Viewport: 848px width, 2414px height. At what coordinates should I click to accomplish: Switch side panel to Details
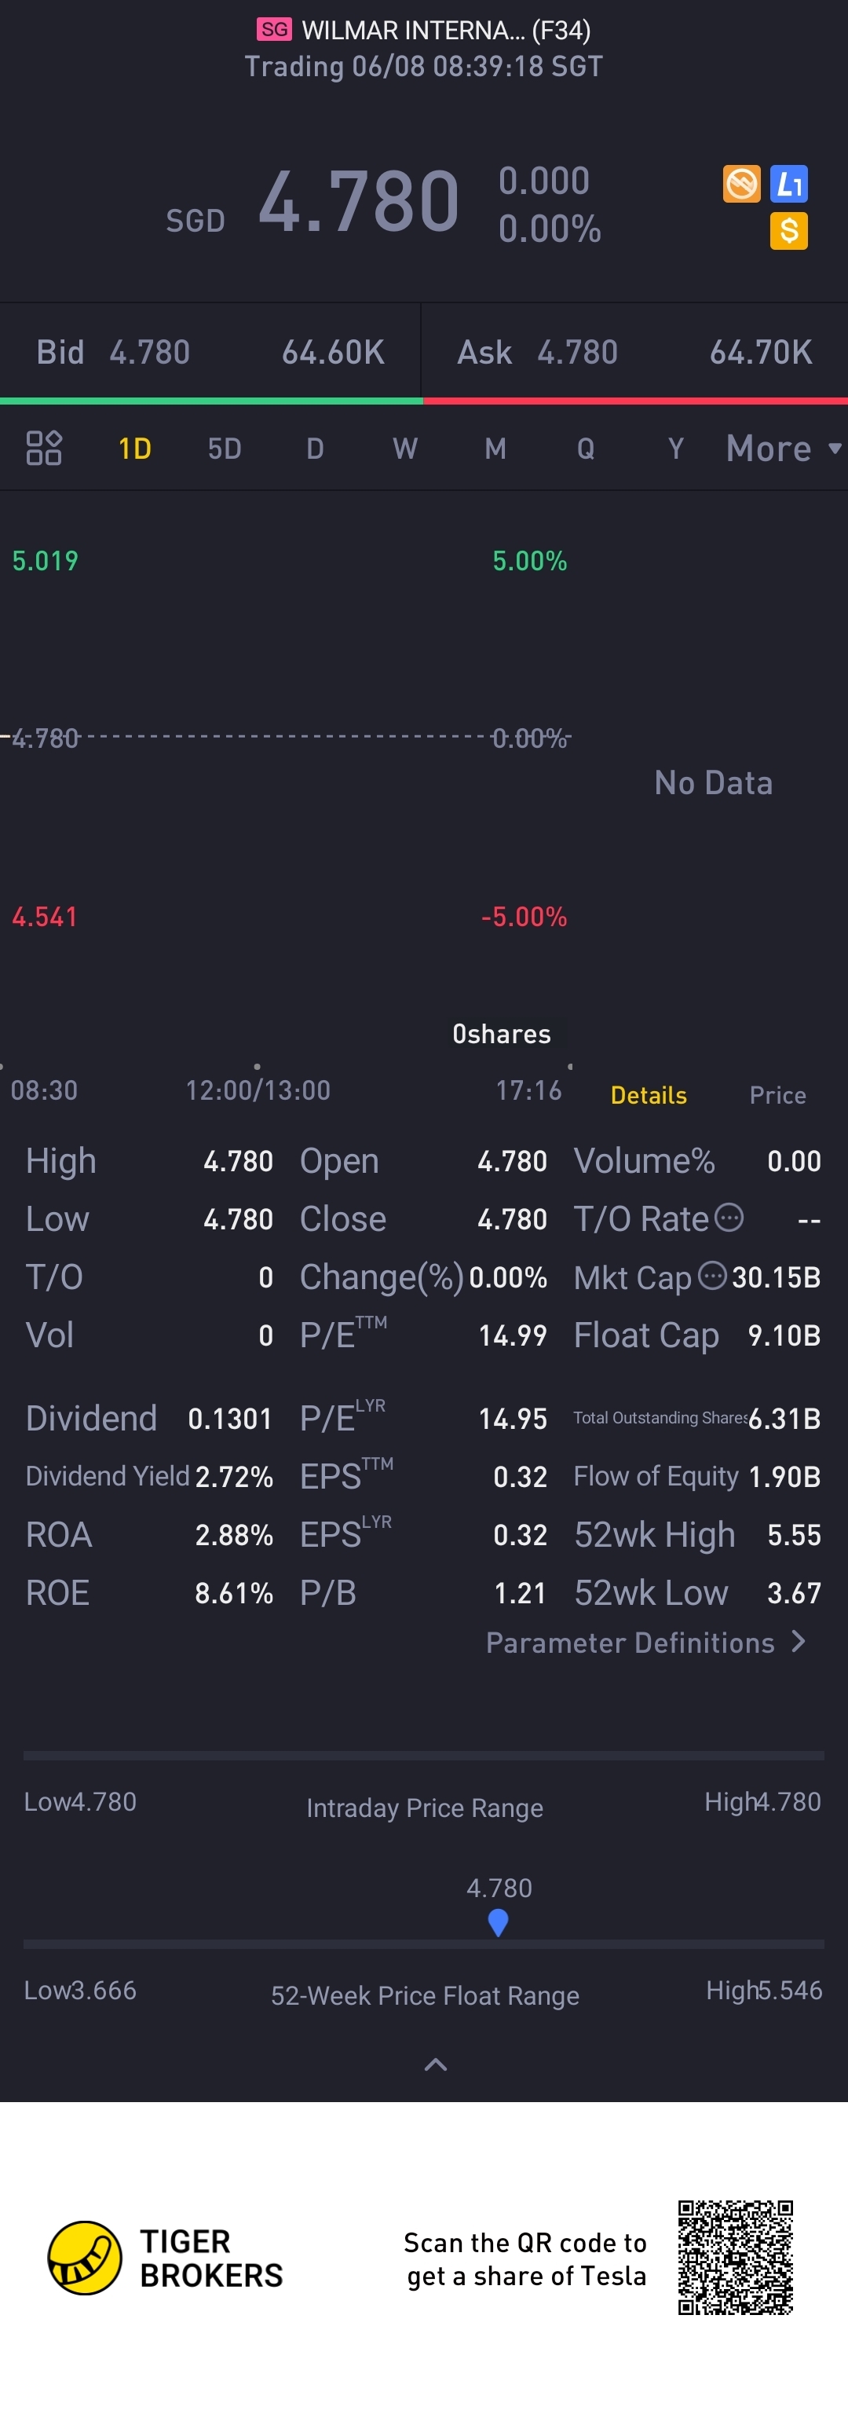click(649, 1094)
